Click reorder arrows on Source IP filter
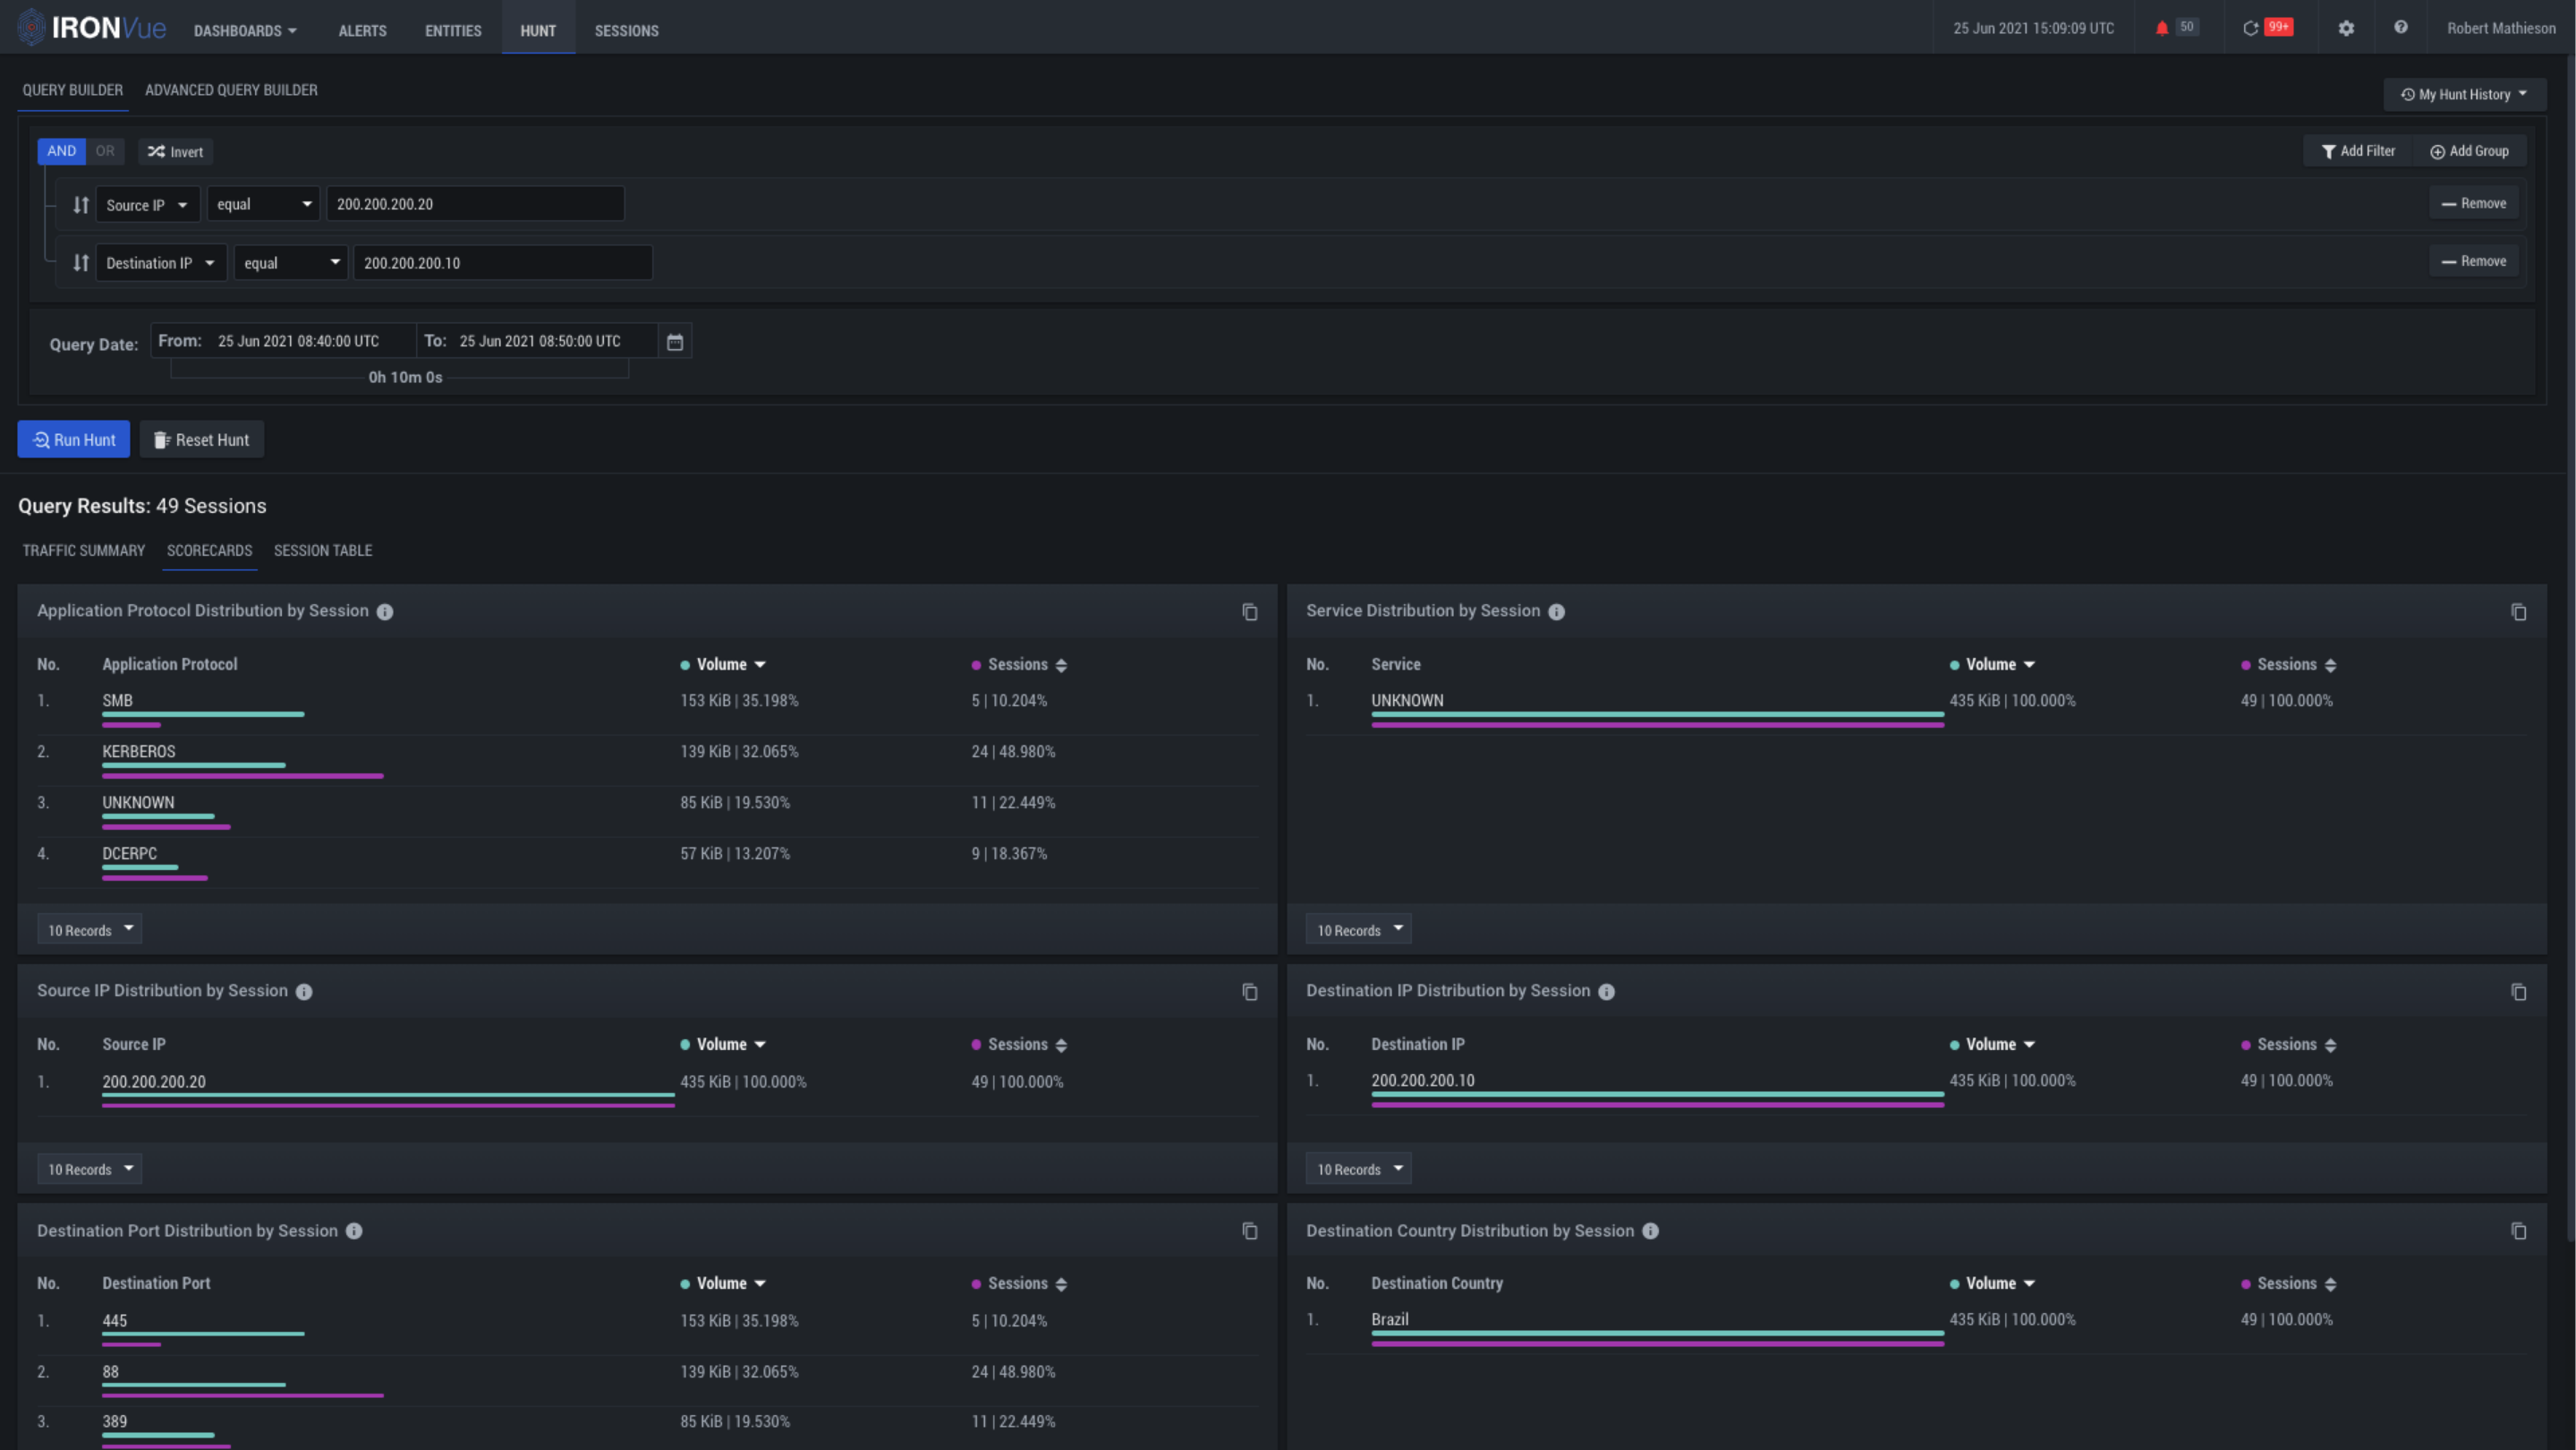This screenshot has height=1450, width=2576. pyautogui.click(x=81, y=205)
